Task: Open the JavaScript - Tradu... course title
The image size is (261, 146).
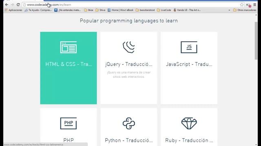Action: (x=189, y=64)
